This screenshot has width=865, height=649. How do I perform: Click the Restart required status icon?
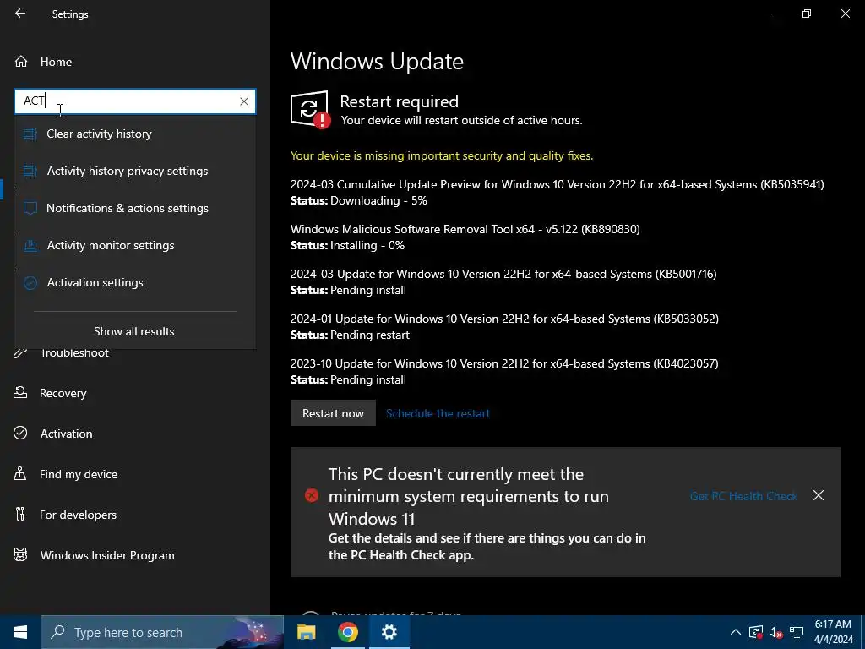point(310,110)
